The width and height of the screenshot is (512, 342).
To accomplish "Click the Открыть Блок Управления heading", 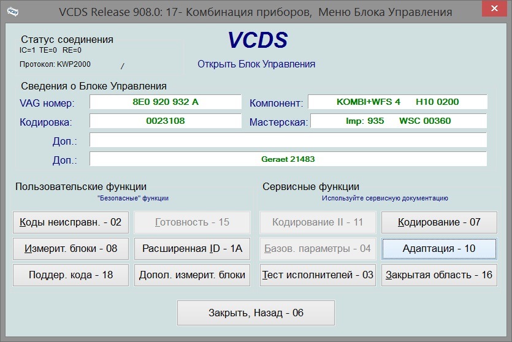I will [x=256, y=64].
